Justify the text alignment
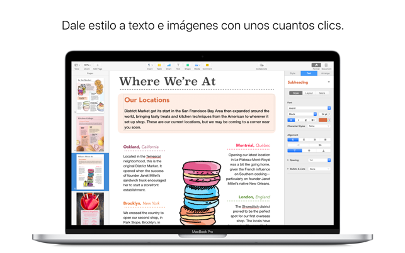Viewport: 405px width, 253px height. [325, 140]
